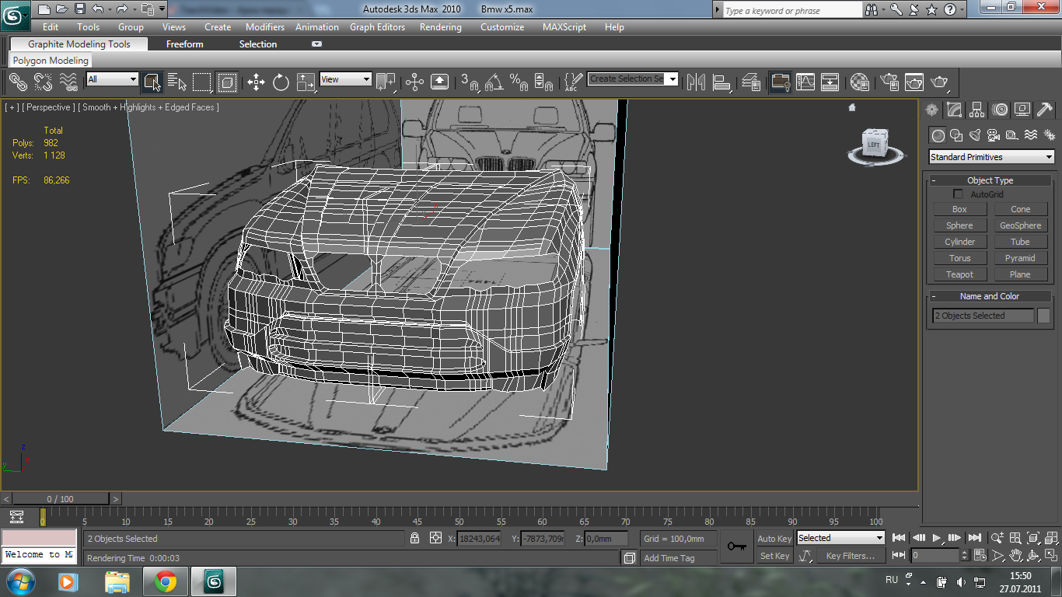This screenshot has height=597, width=1062.
Task: Activate Bind to Space Warp tool
Action: [x=68, y=81]
